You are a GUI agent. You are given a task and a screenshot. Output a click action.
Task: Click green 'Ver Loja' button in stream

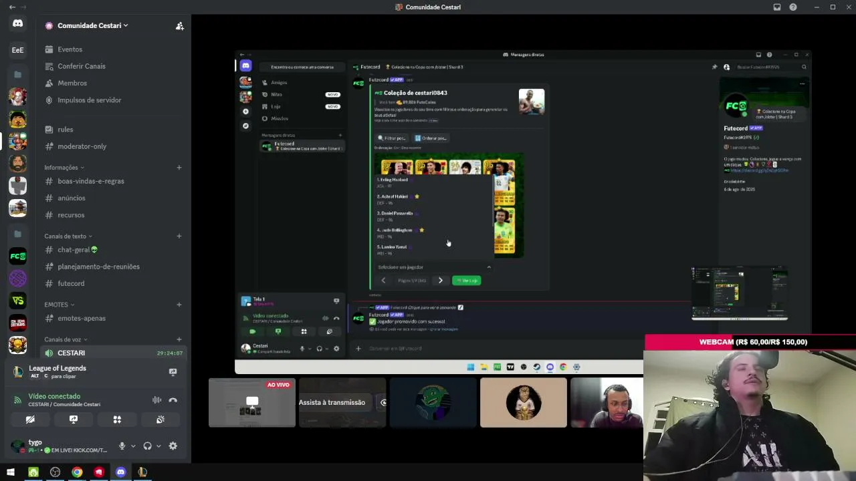coord(466,281)
